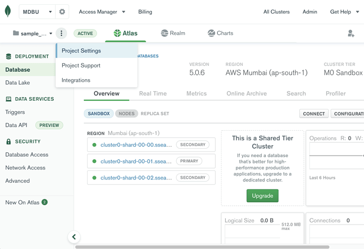
Task: Open the Access Manager dropdown
Action: [102, 12]
